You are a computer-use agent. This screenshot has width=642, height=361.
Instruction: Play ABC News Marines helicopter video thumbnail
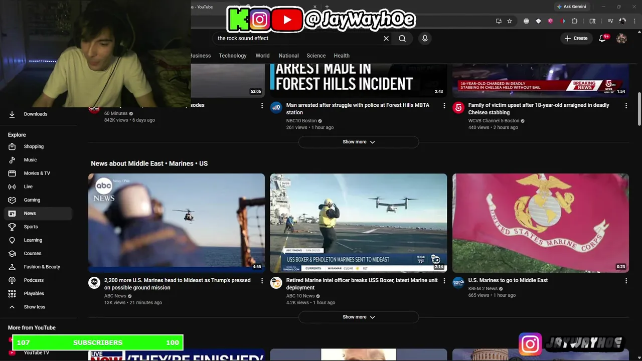177,223
